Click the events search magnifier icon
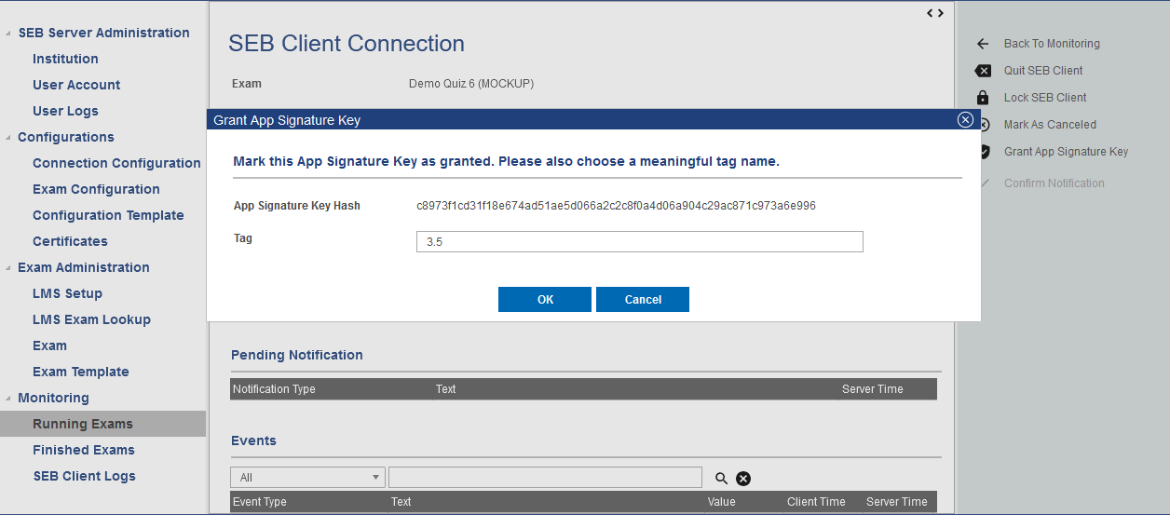This screenshot has width=1170, height=515. click(721, 479)
